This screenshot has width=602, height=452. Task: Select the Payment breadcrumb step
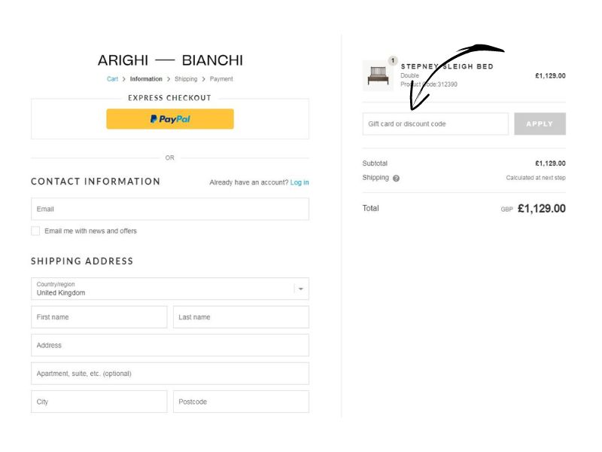pos(221,79)
